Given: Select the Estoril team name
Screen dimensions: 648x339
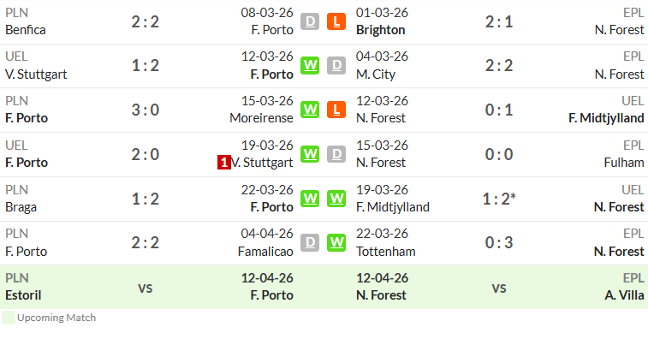Looking at the screenshot, I should coord(23,295).
